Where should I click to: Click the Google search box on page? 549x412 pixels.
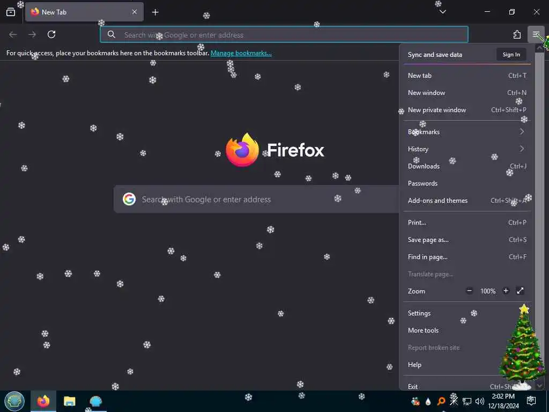coord(257,200)
